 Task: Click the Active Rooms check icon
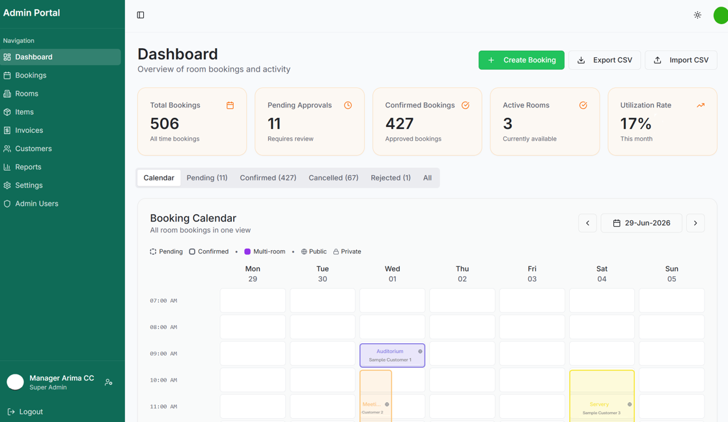click(583, 105)
